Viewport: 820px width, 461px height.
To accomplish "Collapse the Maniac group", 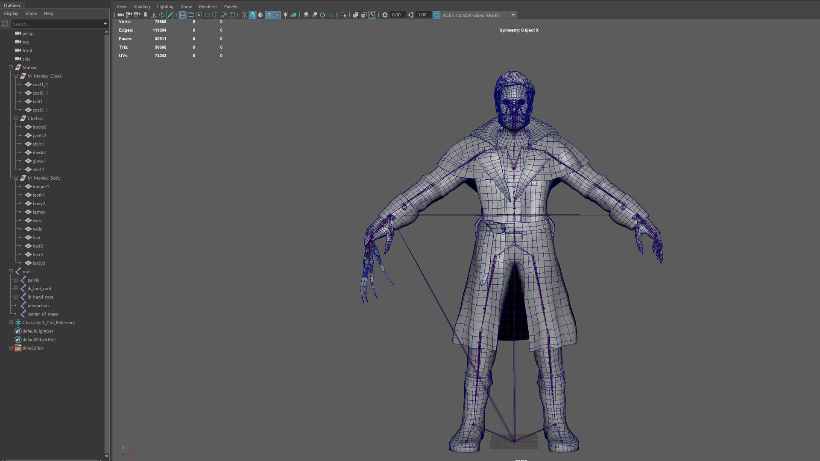I will coord(11,67).
